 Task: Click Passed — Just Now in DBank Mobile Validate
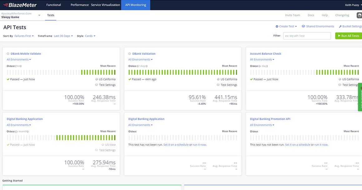[21, 79]
